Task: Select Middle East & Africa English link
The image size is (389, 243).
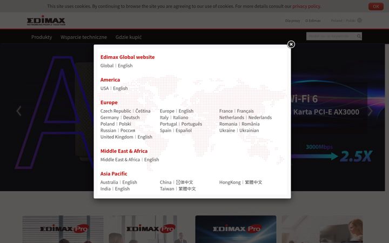Action: 130,160
